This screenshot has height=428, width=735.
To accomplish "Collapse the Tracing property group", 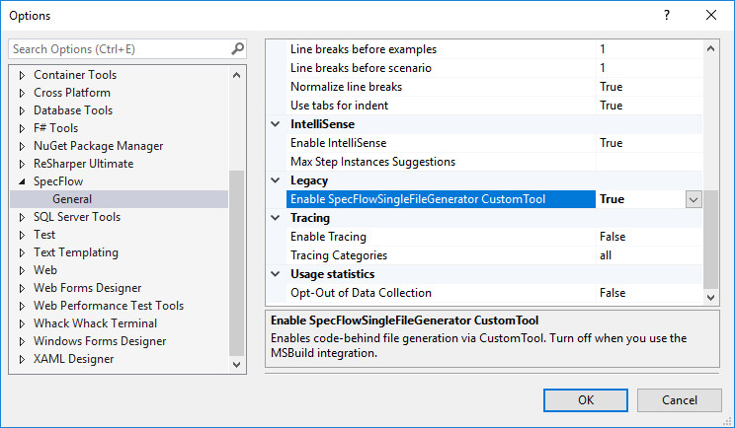I will coord(276,218).
